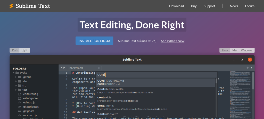Open the tab list dropdown arrow

click(x=252, y=68)
